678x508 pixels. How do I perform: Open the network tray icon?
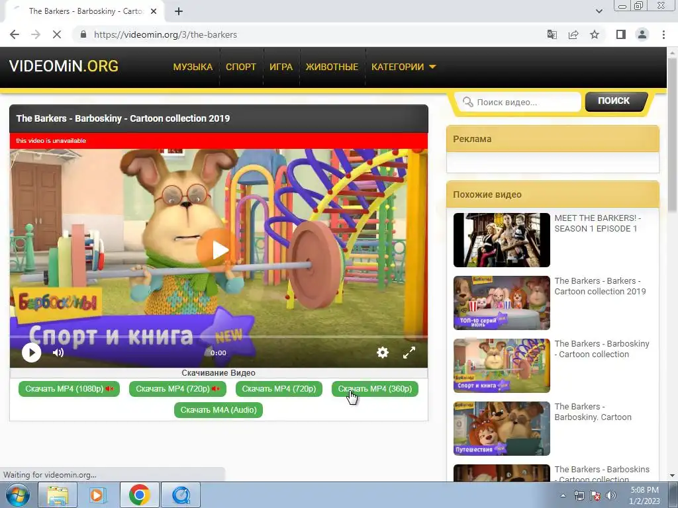(579, 495)
